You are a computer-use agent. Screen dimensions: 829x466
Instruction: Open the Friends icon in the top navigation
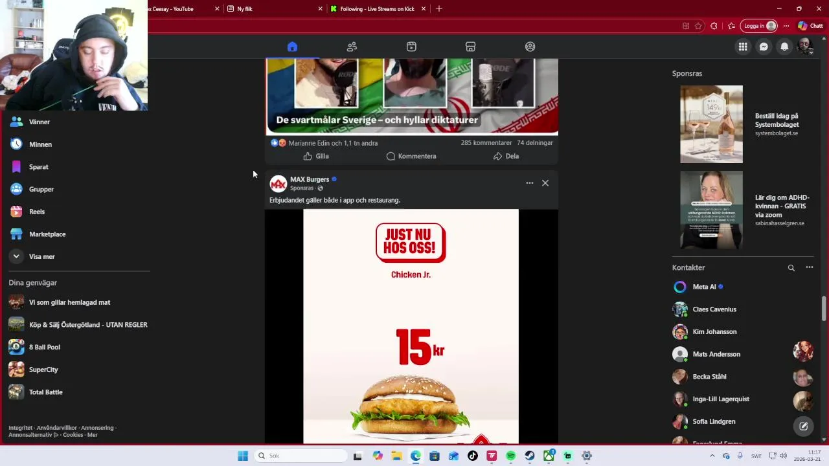[x=352, y=47]
